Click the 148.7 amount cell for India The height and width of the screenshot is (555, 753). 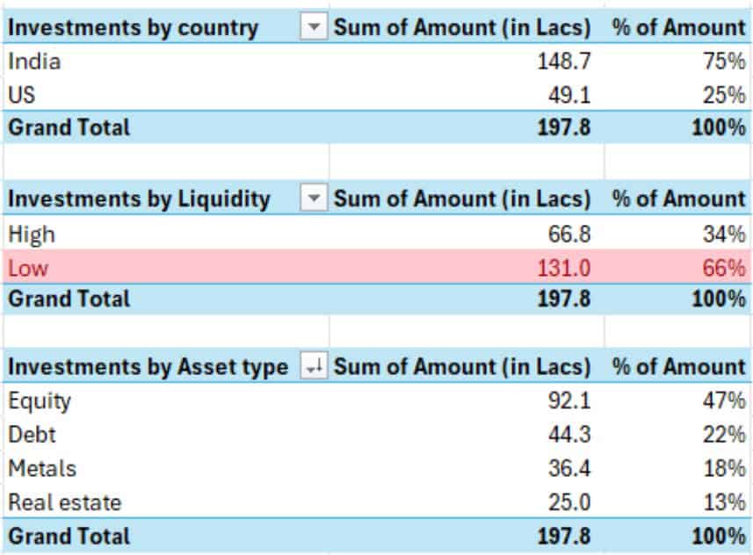point(563,61)
